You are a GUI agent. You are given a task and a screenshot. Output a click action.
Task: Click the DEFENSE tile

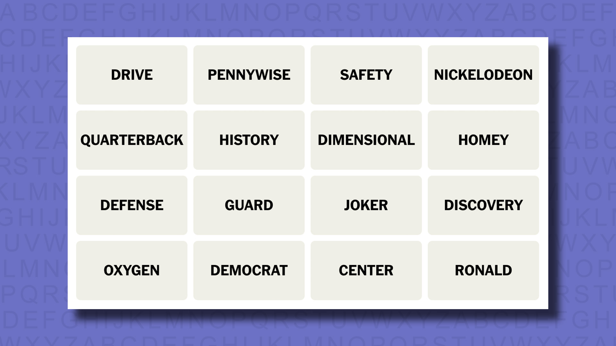(x=132, y=205)
